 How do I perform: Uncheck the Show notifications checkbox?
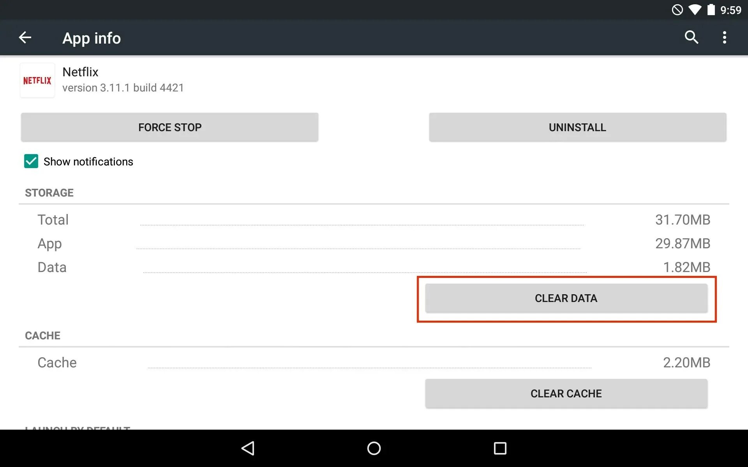(31, 161)
